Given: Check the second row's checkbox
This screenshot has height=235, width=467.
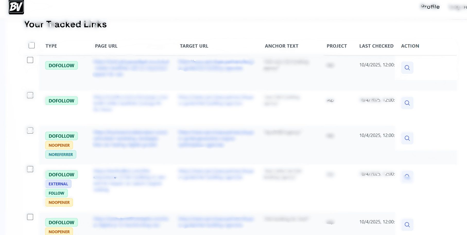Looking at the screenshot, I should 30,95.
